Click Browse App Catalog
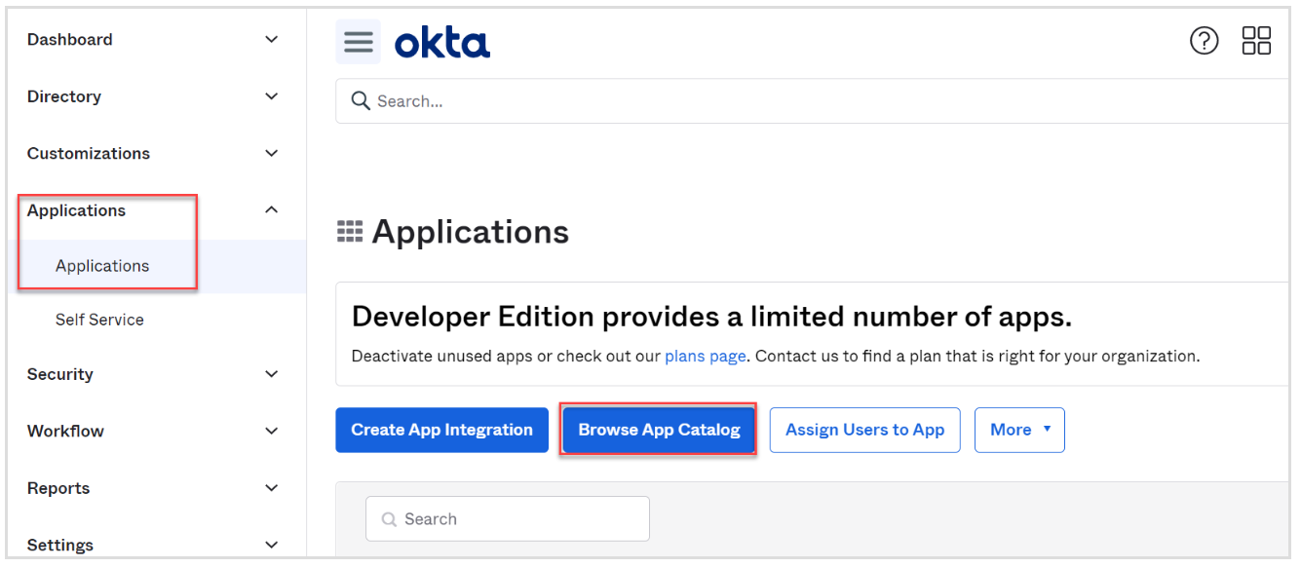Image resolution: width=1301 pixels, height=568 pixels. tap(658, 430)
